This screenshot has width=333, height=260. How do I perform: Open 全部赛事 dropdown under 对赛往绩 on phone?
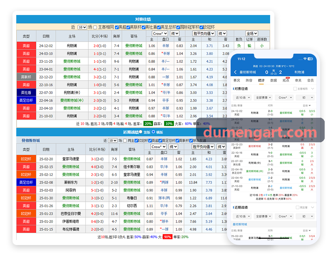[x=263, y=98]
